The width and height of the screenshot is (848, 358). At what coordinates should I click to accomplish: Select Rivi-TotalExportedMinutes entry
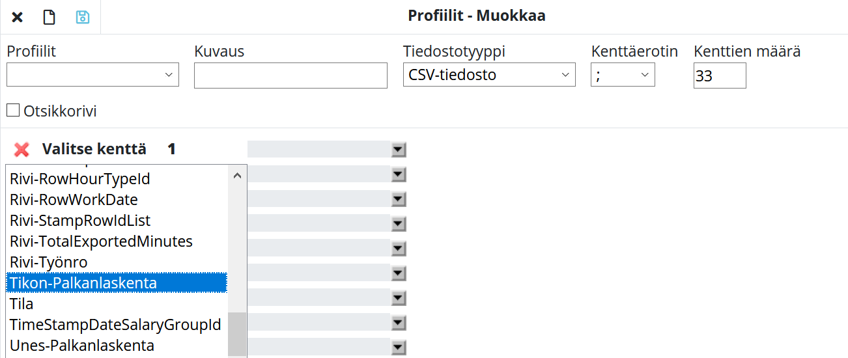pos(101,241)
